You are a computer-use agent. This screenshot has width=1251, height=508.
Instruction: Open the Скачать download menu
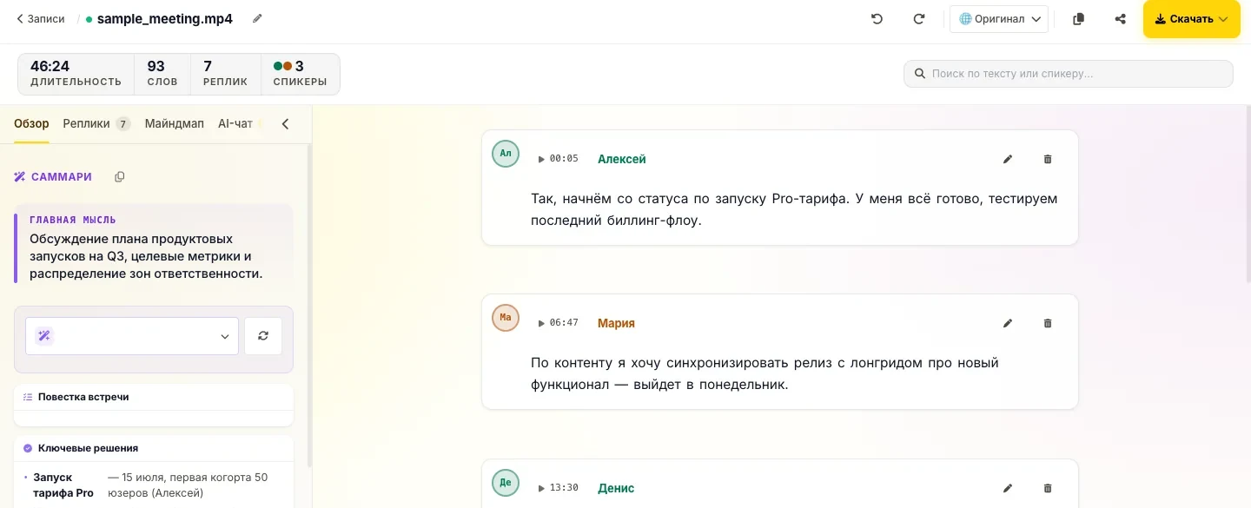(1191, 19)
